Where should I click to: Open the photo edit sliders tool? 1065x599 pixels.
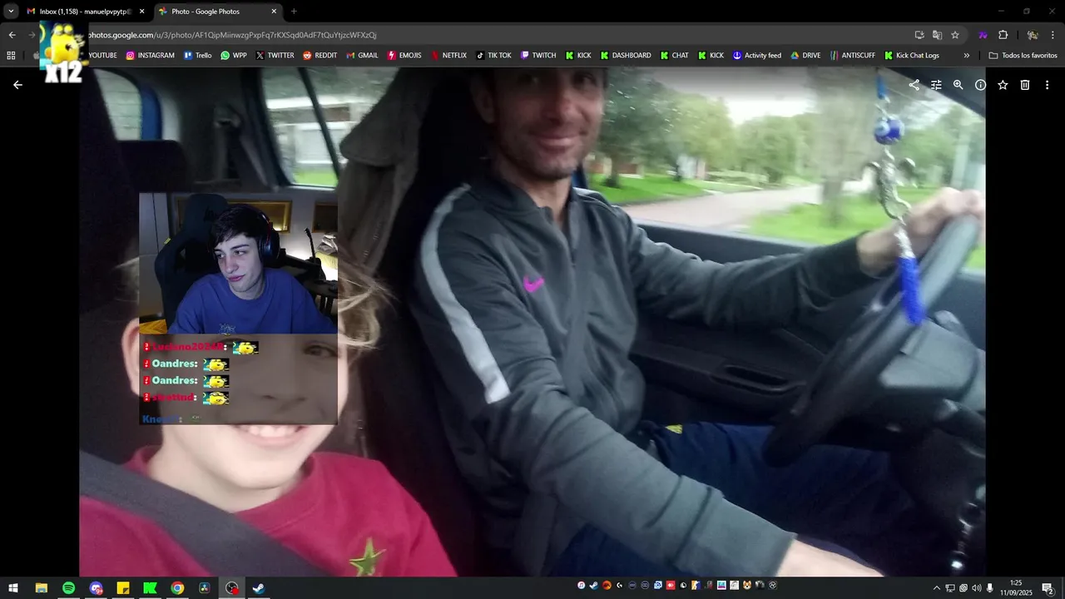936,85
